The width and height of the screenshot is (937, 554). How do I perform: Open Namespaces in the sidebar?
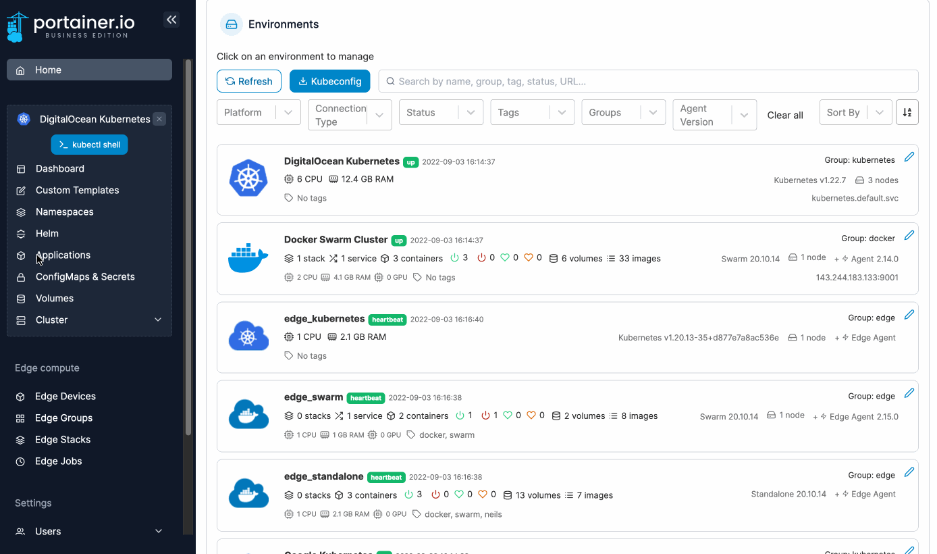[x=65, y=212]
